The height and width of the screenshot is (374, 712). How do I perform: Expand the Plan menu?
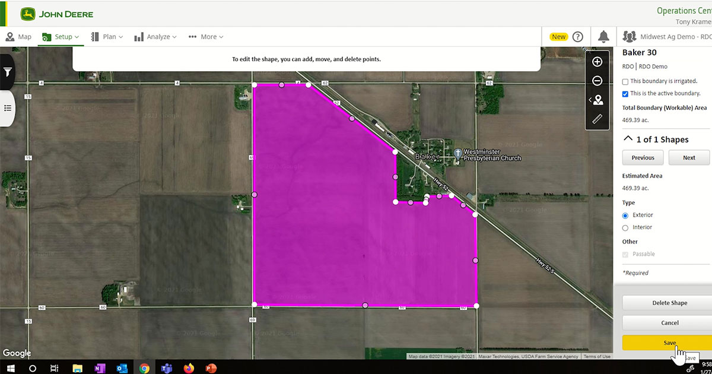coord(107,36)
